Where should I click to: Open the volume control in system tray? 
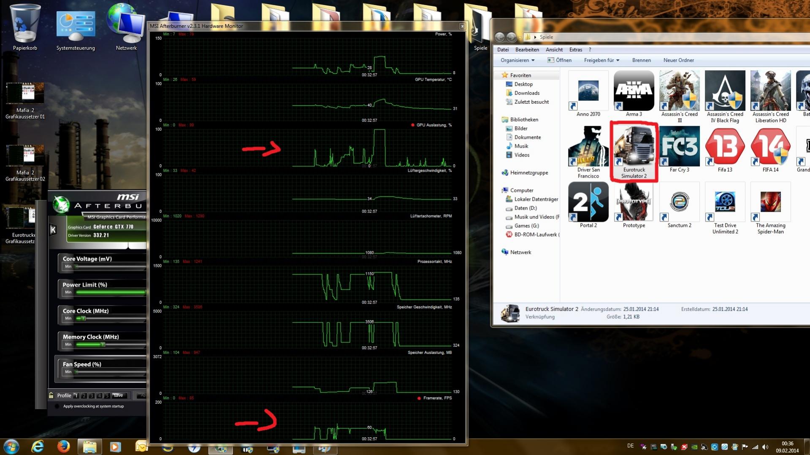[x=765, y=447]
